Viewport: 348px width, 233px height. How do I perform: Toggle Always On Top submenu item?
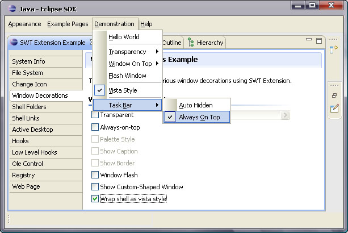tap(196, 117)
